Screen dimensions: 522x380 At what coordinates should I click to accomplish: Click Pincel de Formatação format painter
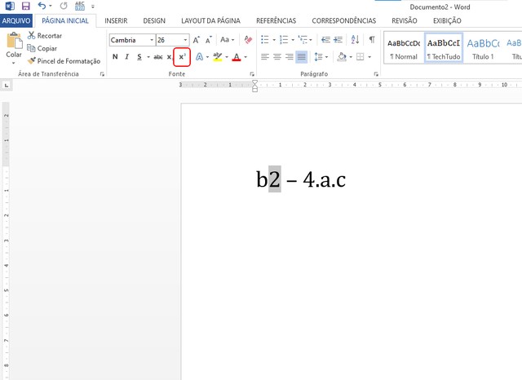[x=64, y=60]
